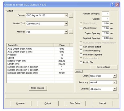Select AAS Offset origin X row

click(x=40, y=49)
